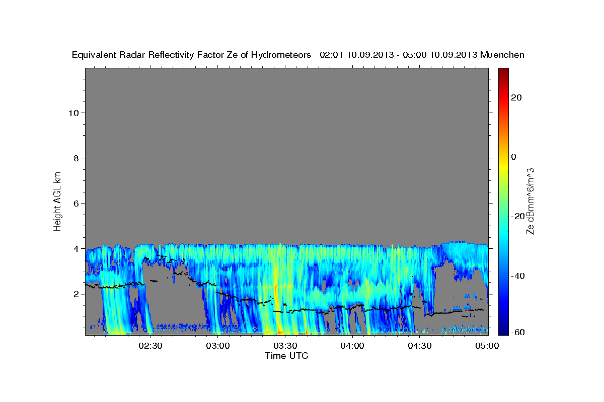Click the height tick label 6

(x=76, y=204)
